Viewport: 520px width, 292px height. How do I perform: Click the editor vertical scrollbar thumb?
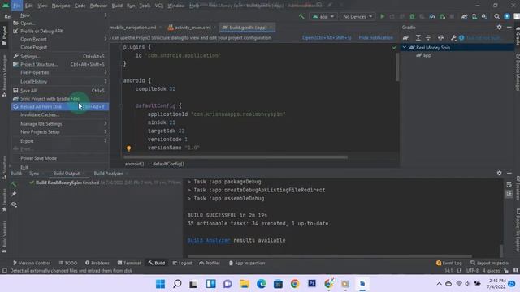tap(397, 67)
